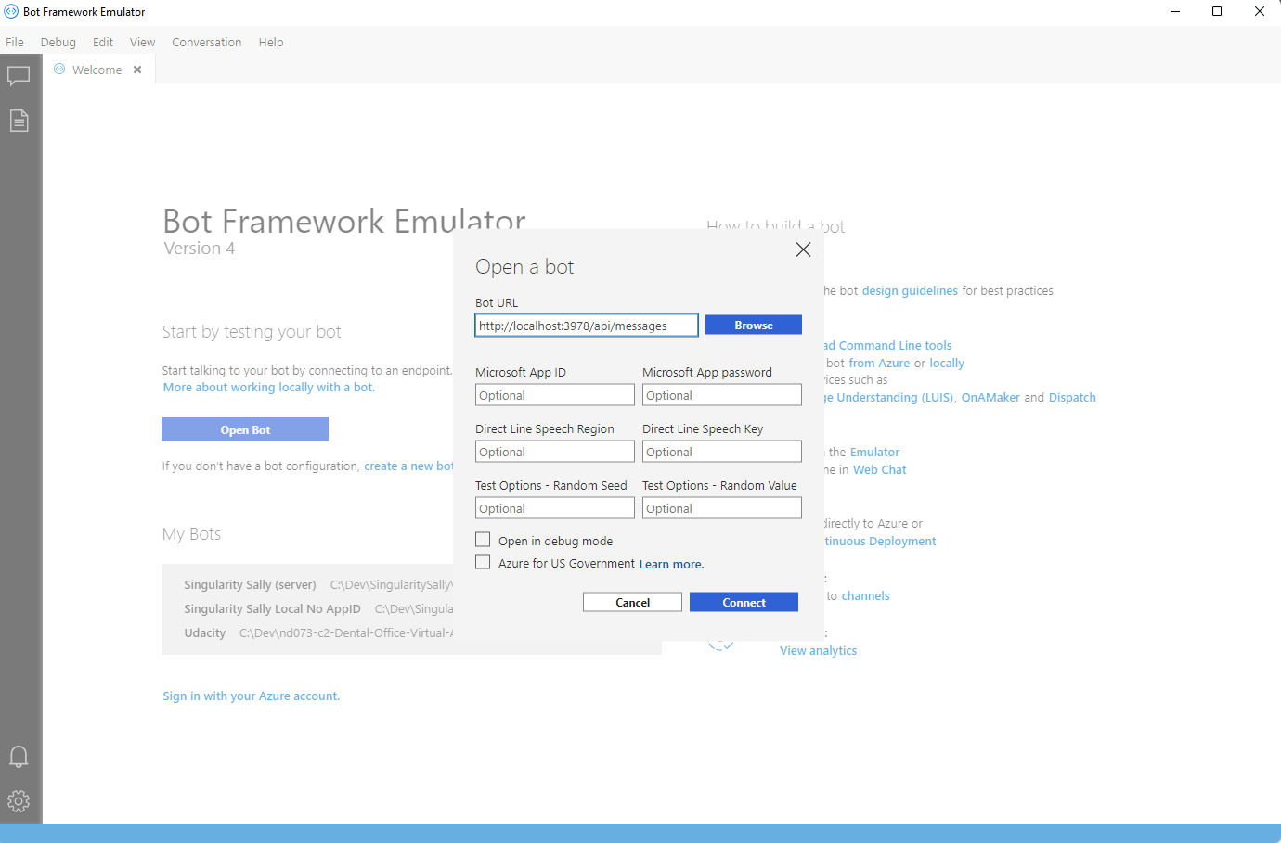Focus the Microsoft App ID field

point(555,395)
